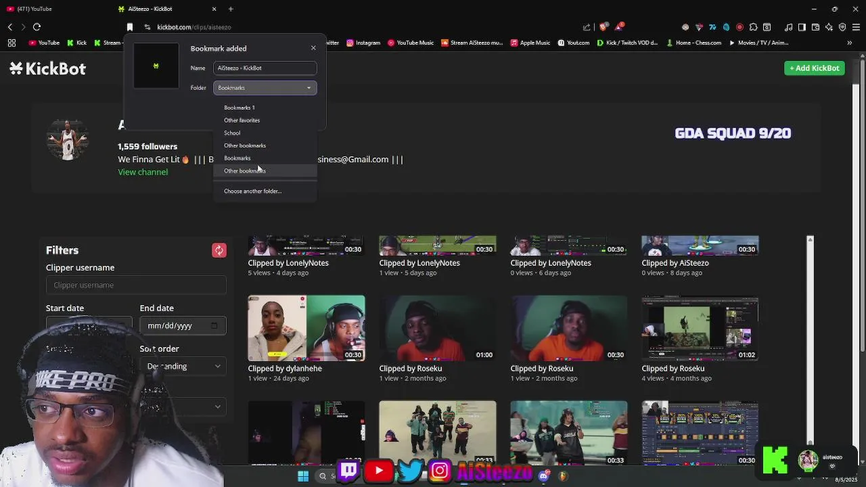The width and height of the screenshot is (866, 487).
Task: Open Stream AiSteezo mu... bookmark
Action: click(472, 43)
